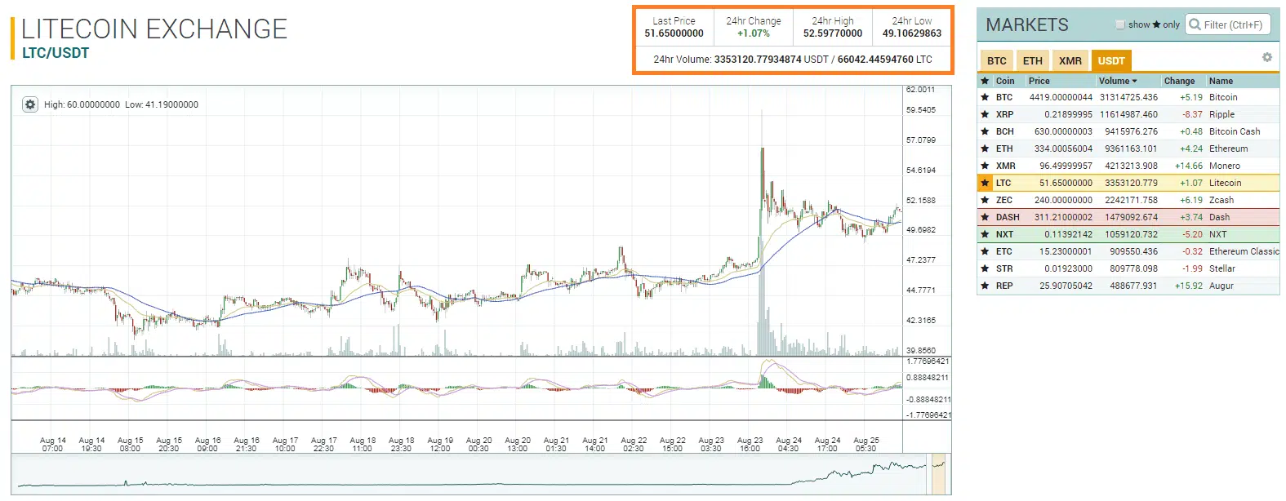The width and height of the screenshot is (1286, 501).
Task: Star the ETH market row
Action: pyautogui.click(x=985, y=149)
